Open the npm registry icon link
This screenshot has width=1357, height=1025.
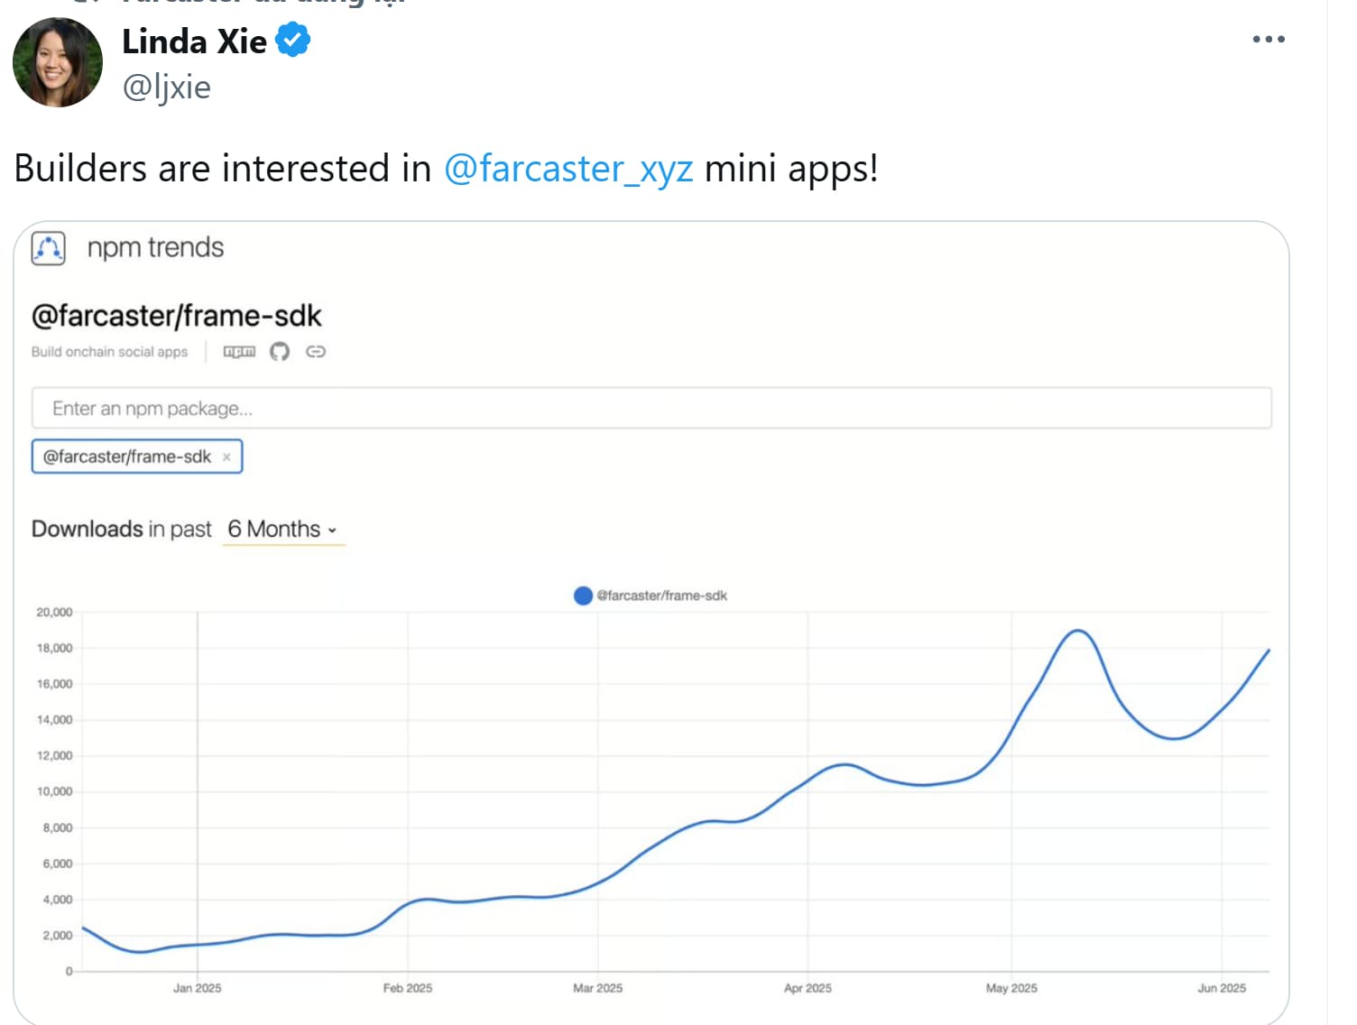[239, 352]
